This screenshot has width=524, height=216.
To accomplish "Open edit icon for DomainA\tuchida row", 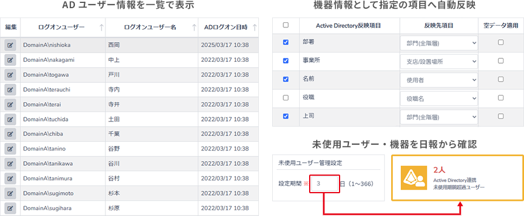I will coord(10,119).
